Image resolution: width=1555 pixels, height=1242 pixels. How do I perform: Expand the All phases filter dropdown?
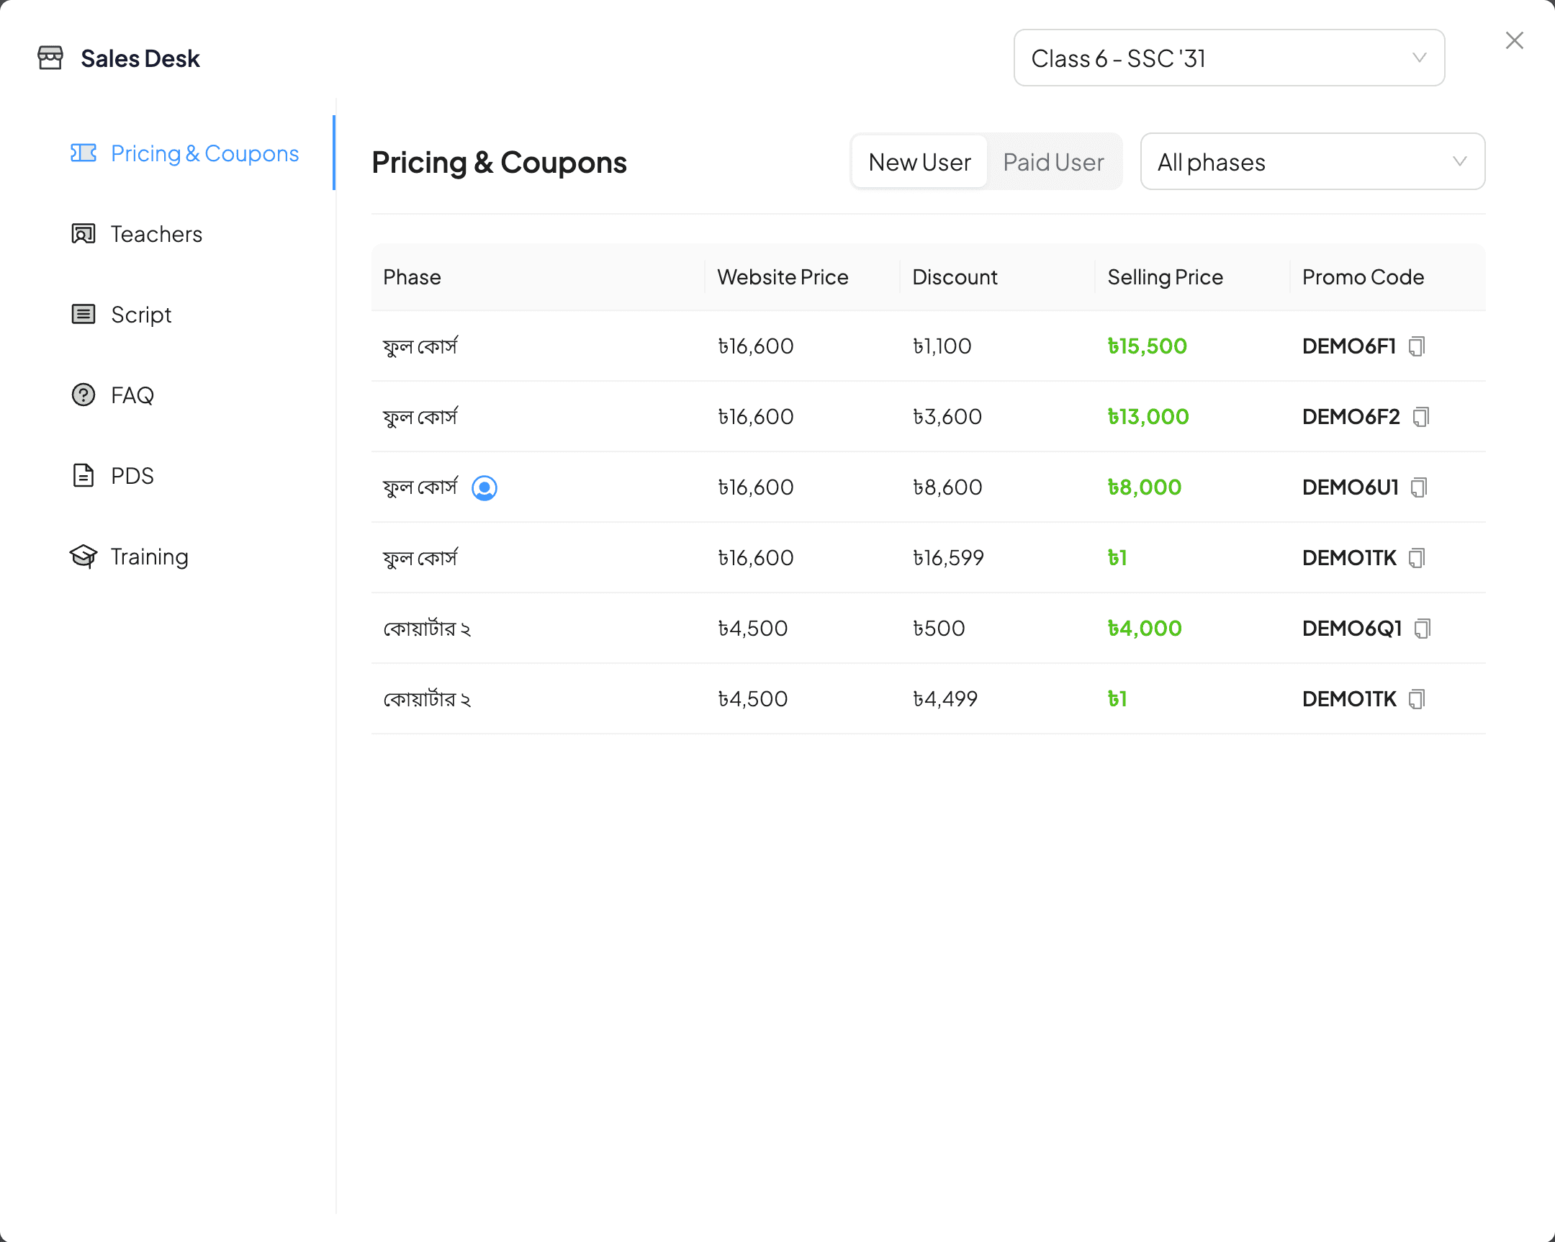[x=1312, y=161]
